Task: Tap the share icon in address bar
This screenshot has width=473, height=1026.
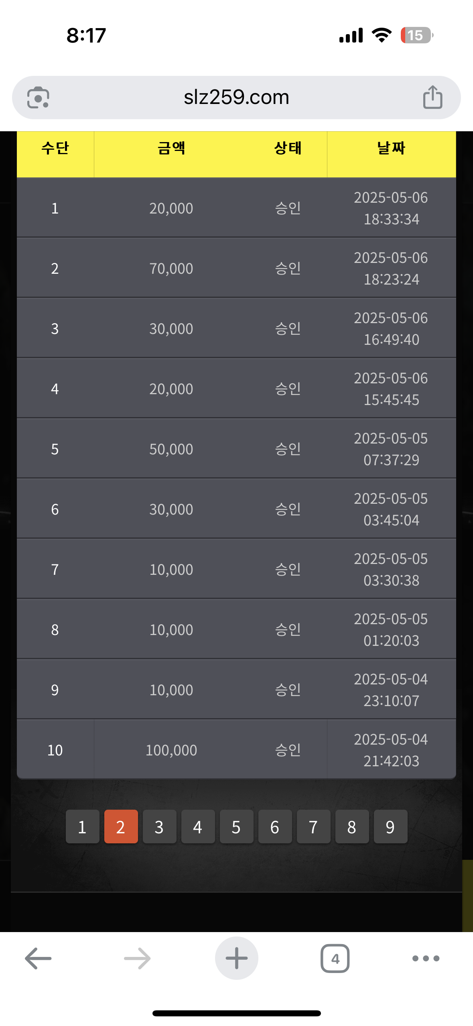Action: (432, 98)
